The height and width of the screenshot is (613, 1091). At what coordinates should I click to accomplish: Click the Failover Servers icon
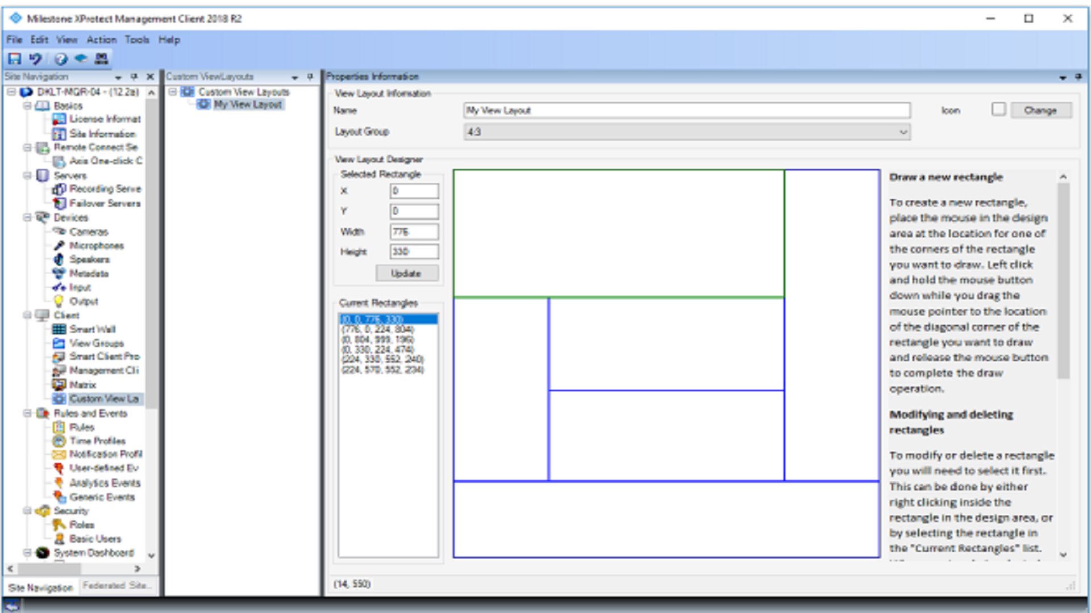(59, 203)
